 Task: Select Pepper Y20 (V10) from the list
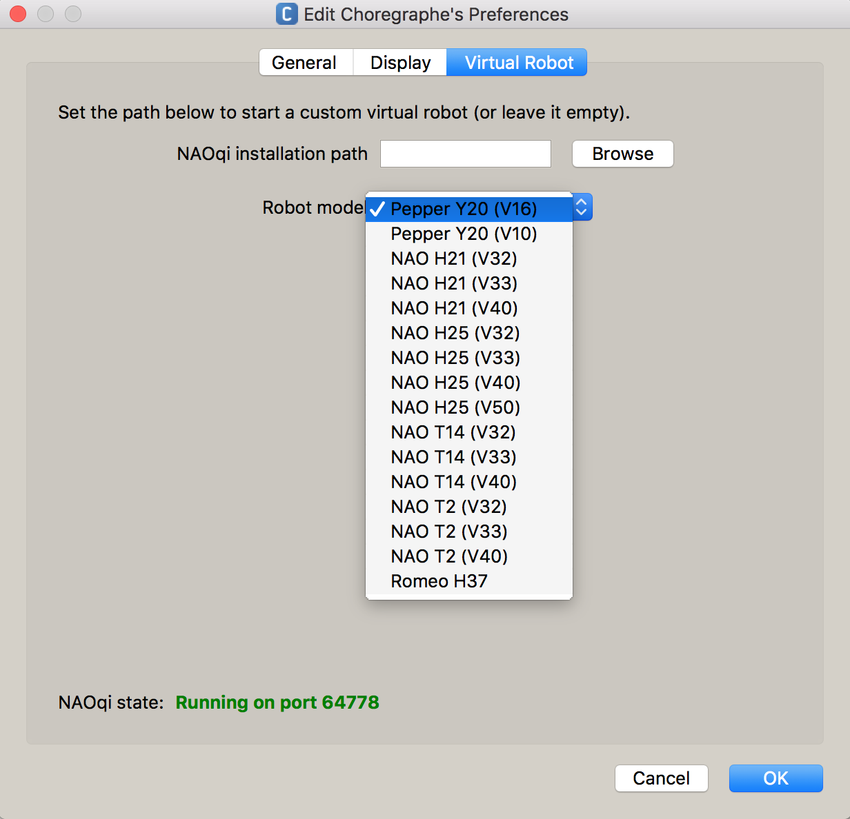click(464, 234)
